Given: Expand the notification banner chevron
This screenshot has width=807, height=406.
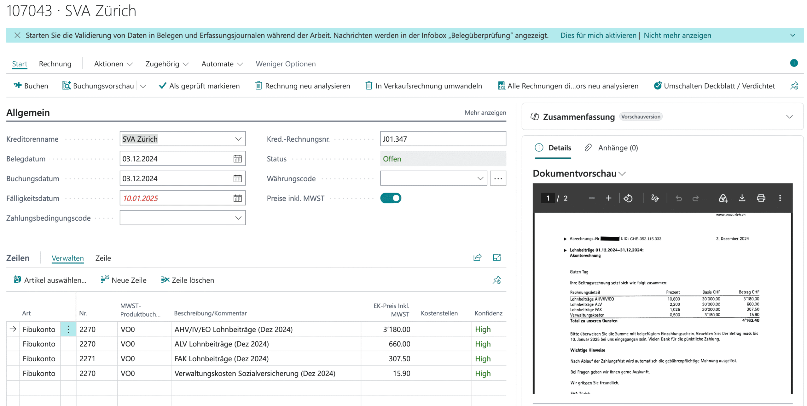Looking at the screenshot, I should coord(792,35).
